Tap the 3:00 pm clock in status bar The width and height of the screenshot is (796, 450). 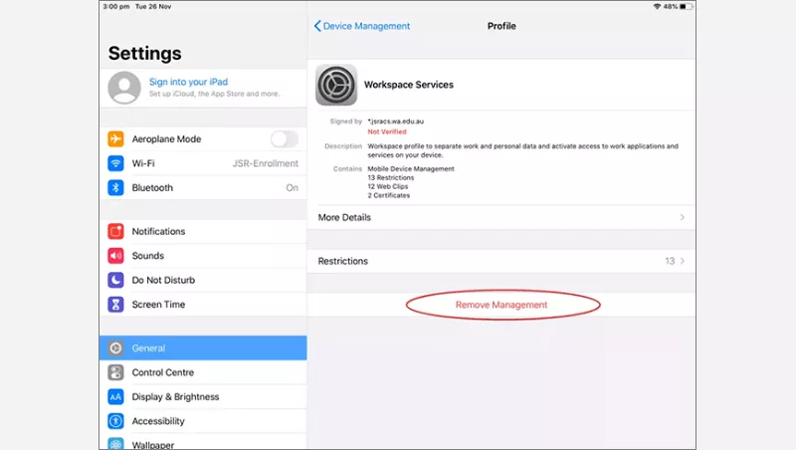pos(116,7)
